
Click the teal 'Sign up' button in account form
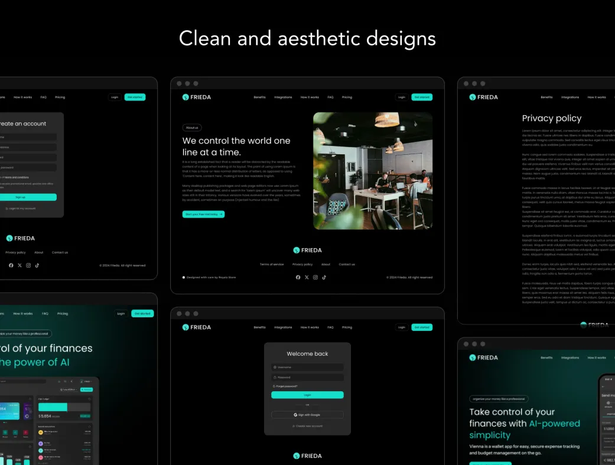tap(21, 197)
